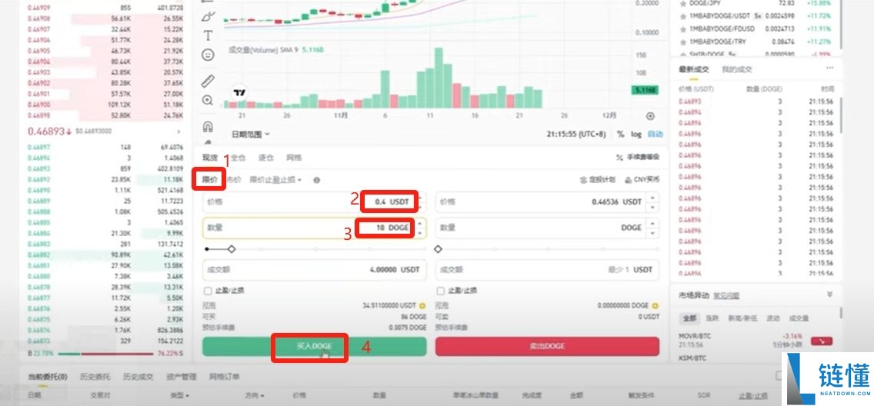Switch to the Isolated margin tab
Viewport: 874px width, 406px height.
[266, 158]
